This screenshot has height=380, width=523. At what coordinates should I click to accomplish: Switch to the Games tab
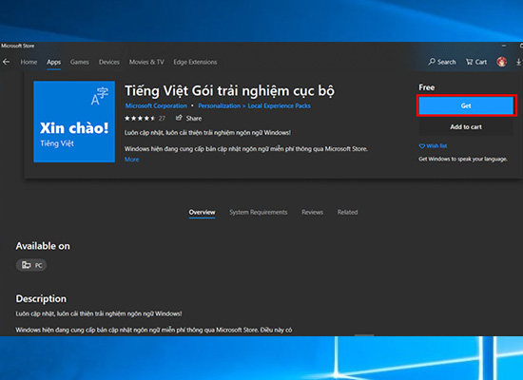point(79,62)
